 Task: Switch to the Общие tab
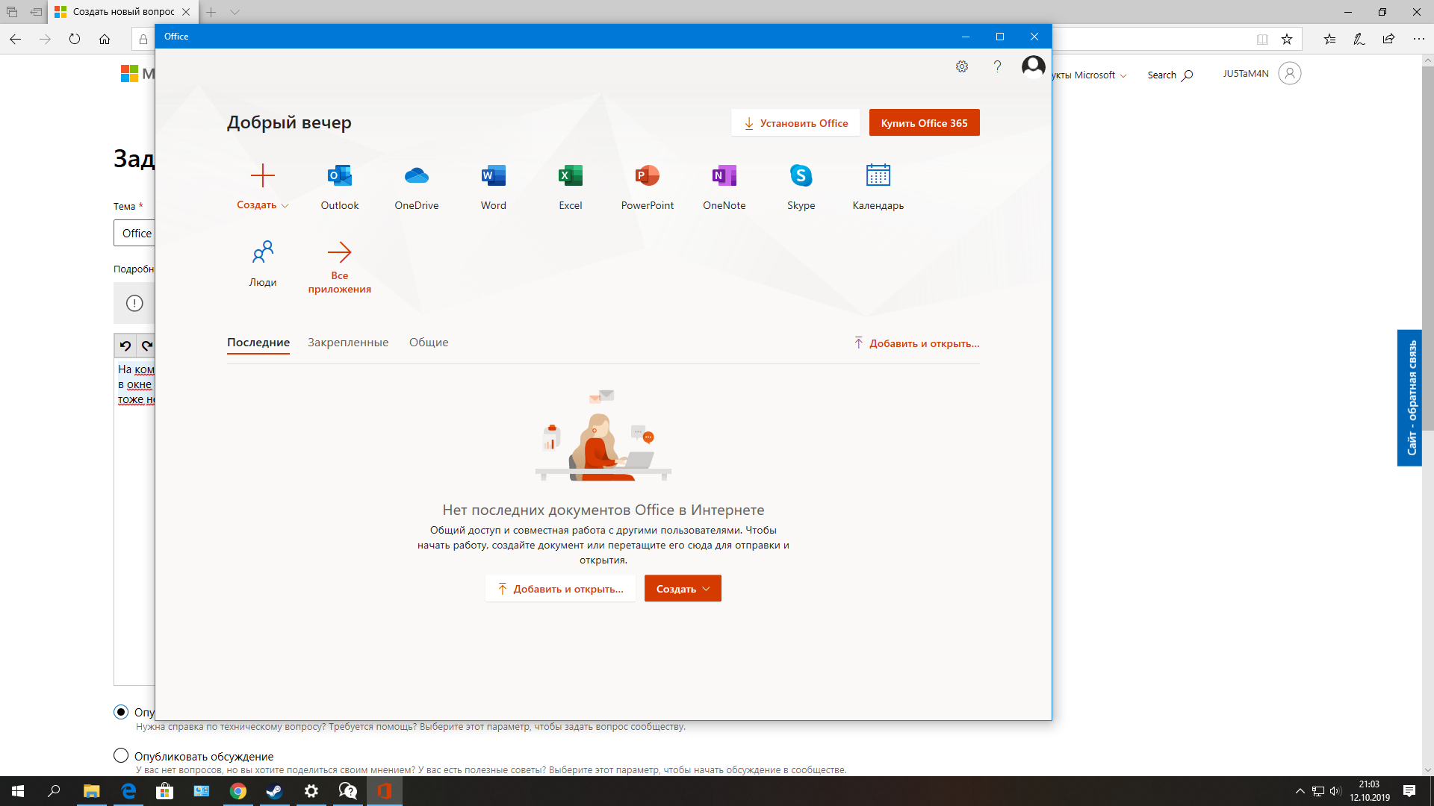click(429, 343)
